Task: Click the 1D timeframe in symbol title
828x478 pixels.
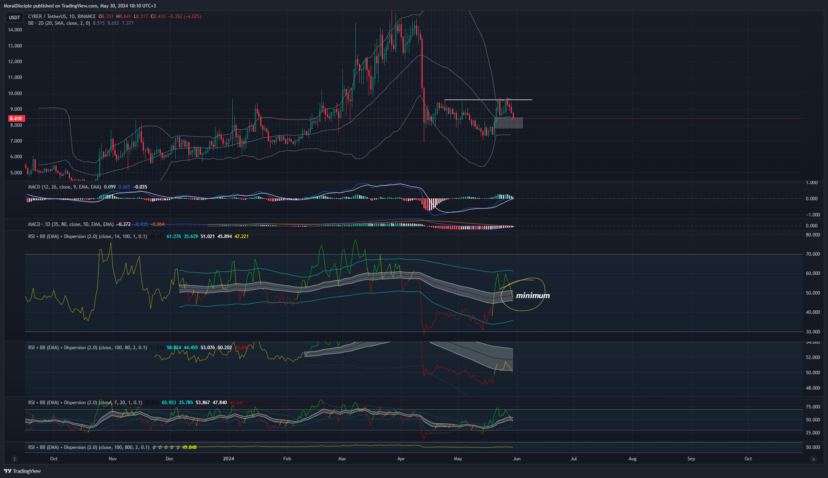Action: click(x=72, y=16)
